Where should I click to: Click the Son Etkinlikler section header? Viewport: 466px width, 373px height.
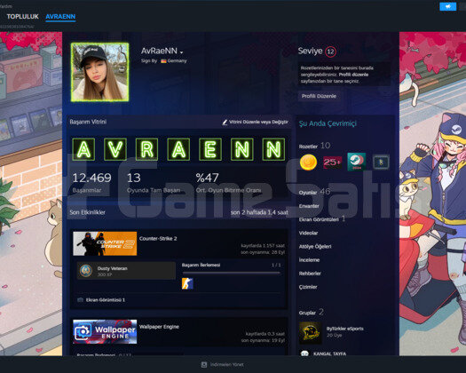tap(87, 212)
